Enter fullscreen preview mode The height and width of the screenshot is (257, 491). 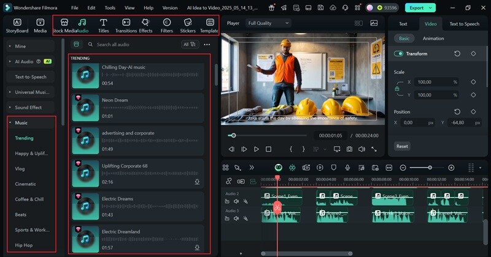point(374,149)
